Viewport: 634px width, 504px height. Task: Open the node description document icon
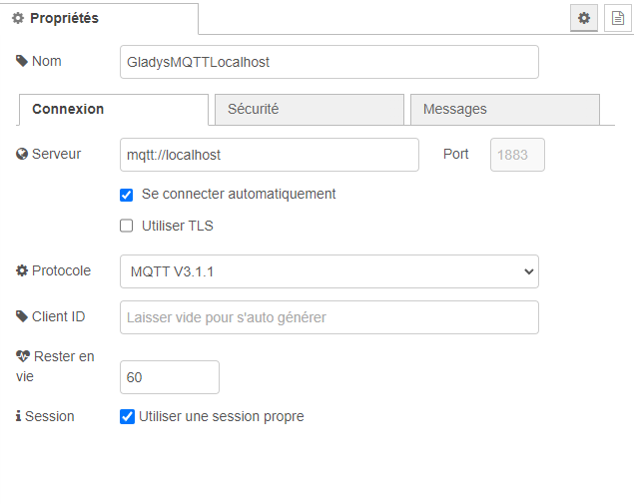point(617,18)
